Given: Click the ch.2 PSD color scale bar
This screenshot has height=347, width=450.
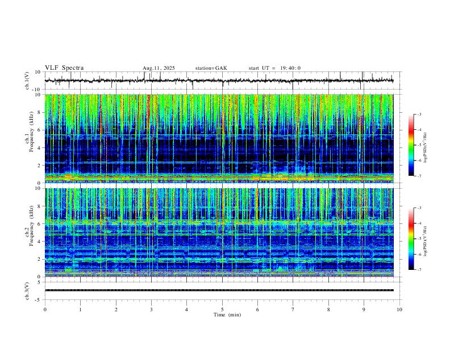Looking at the screenshot, I should click(x=411, y=239).
